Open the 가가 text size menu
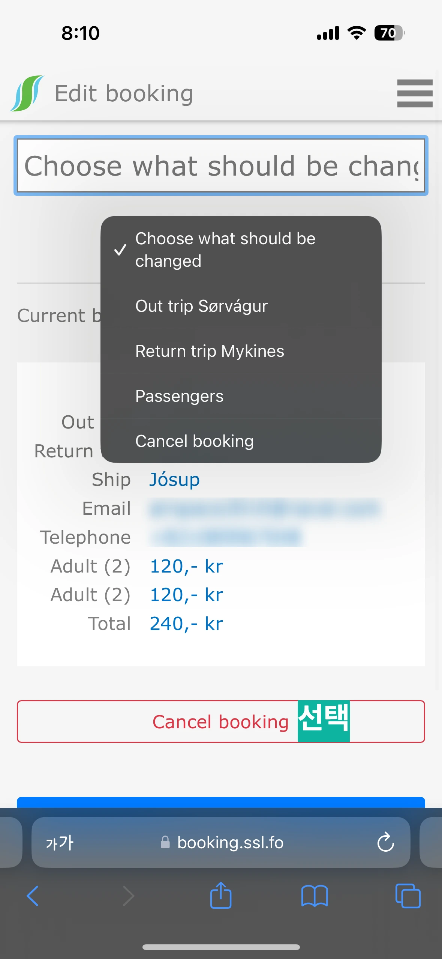This screenshot has height=959, width=442. coord(60,843)
